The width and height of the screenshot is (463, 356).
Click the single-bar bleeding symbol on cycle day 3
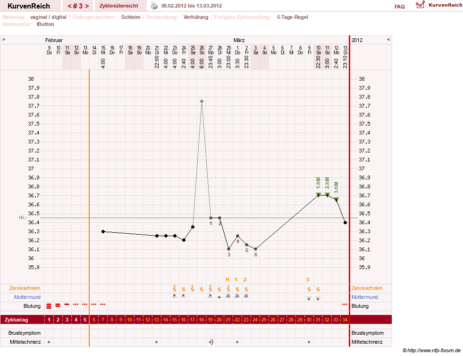(x=67, y=304)
